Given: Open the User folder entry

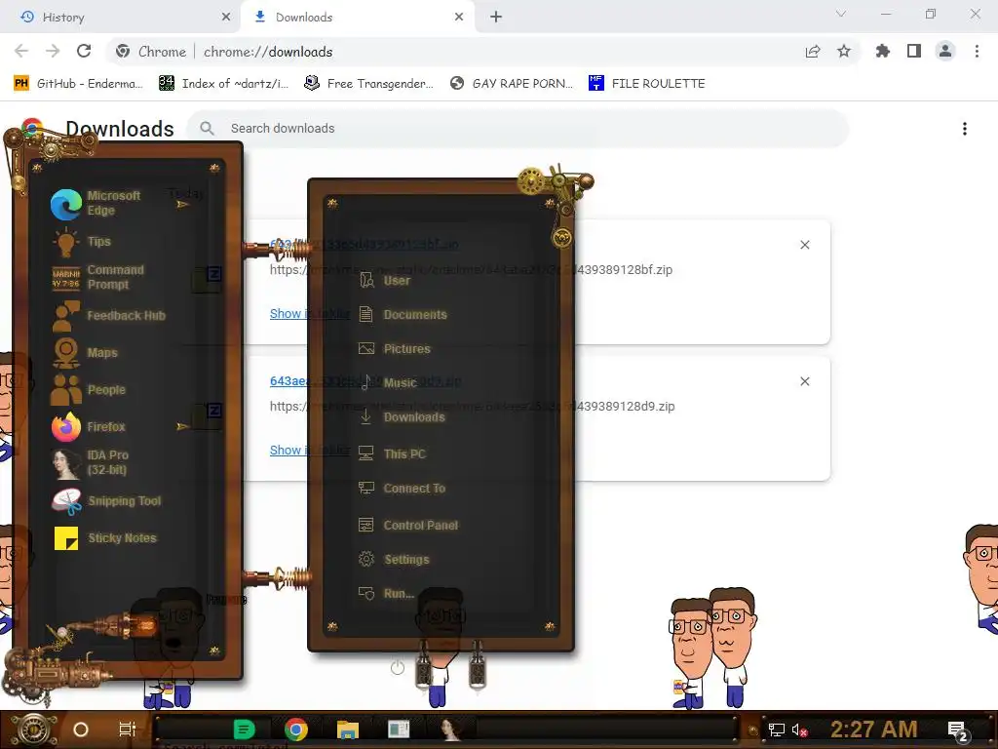Looking at the screenshot, I should pyautogui.click(x=385, y=280).
